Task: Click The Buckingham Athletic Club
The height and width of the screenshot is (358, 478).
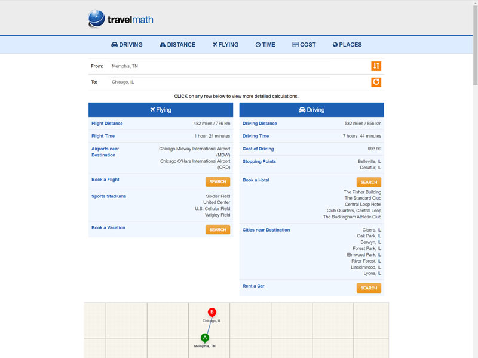Action: click(x=352, y=217)
